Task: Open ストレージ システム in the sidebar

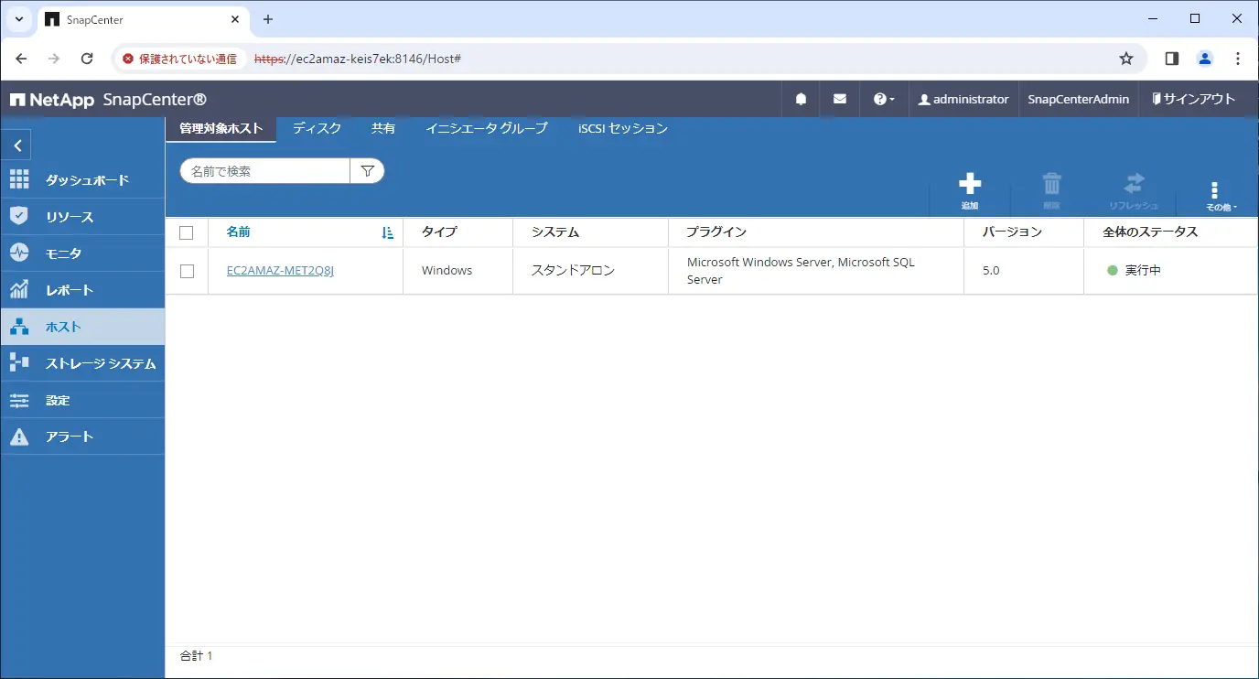Action: tap(82, 363)
